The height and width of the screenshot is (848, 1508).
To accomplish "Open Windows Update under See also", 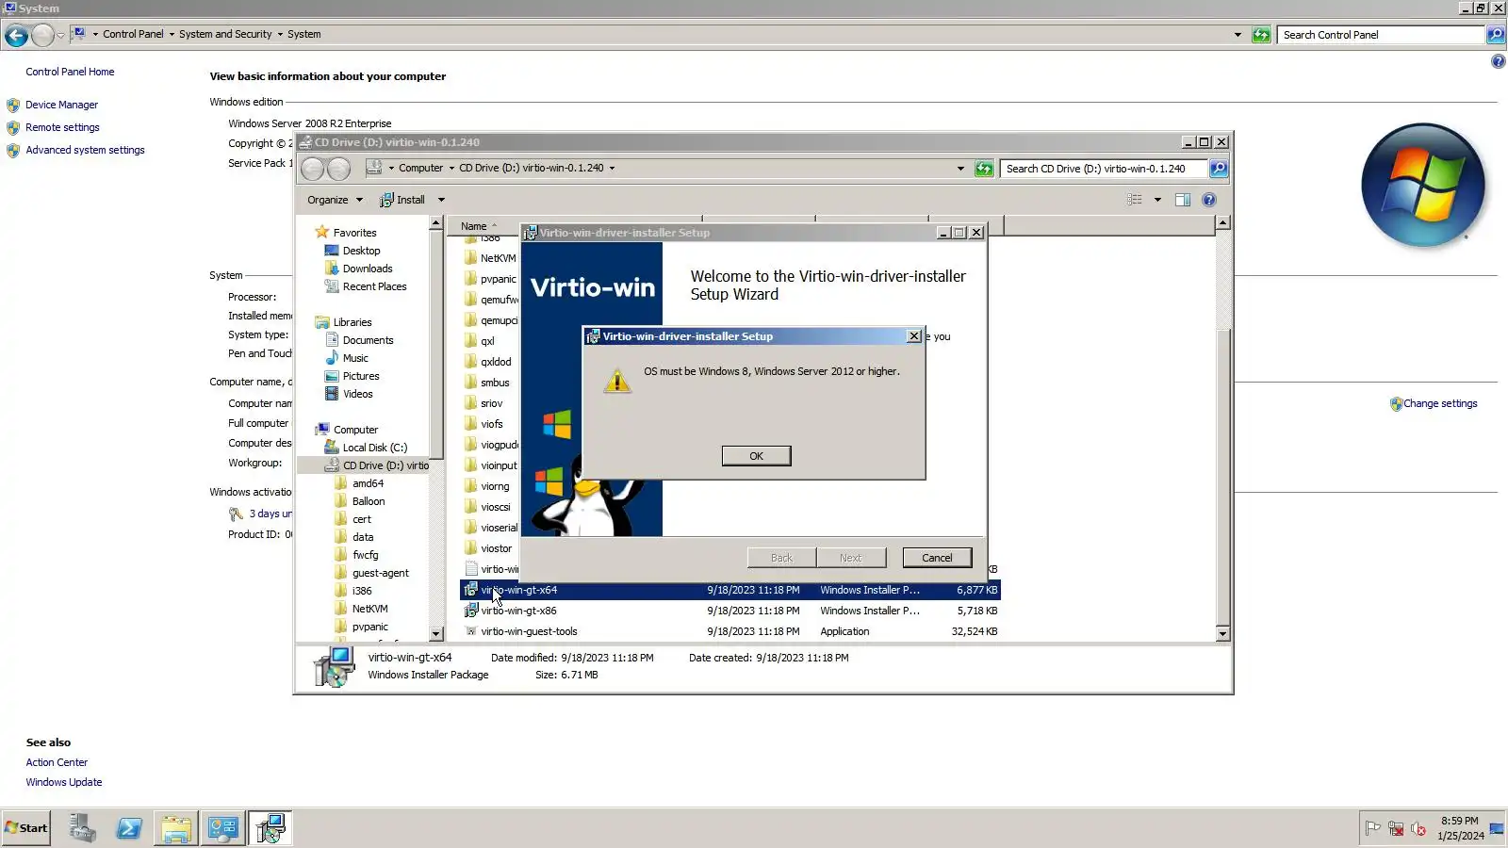I will pyautogui.click(x=64, y=782).
